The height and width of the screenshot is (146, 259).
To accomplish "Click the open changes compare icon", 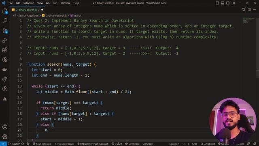I will pyautogui.click(x=244, y=10).
